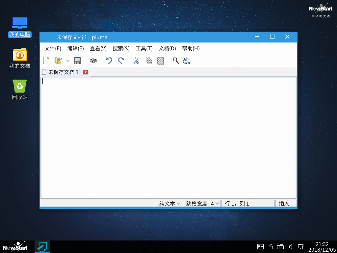
Task: Open the first system tray panel icon
Action: point(261,246)
